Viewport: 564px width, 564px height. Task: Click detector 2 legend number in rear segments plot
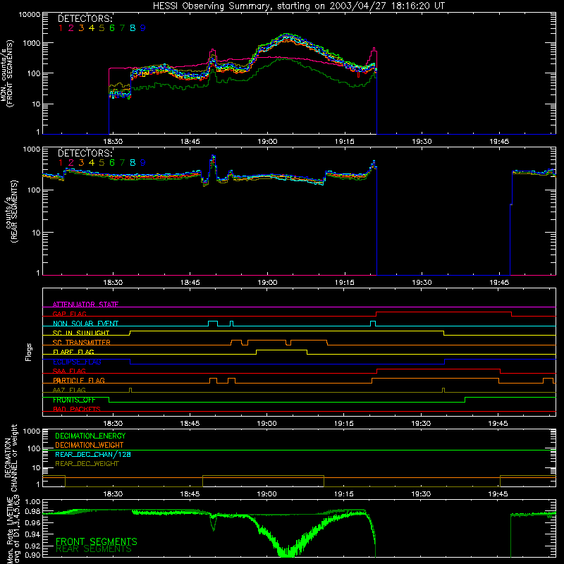click(x=71, y=163)
